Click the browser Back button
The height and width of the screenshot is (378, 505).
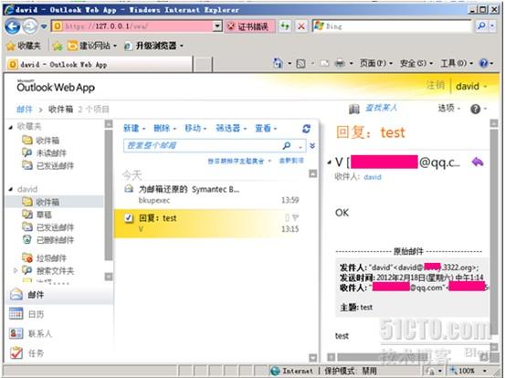(12, 26)
